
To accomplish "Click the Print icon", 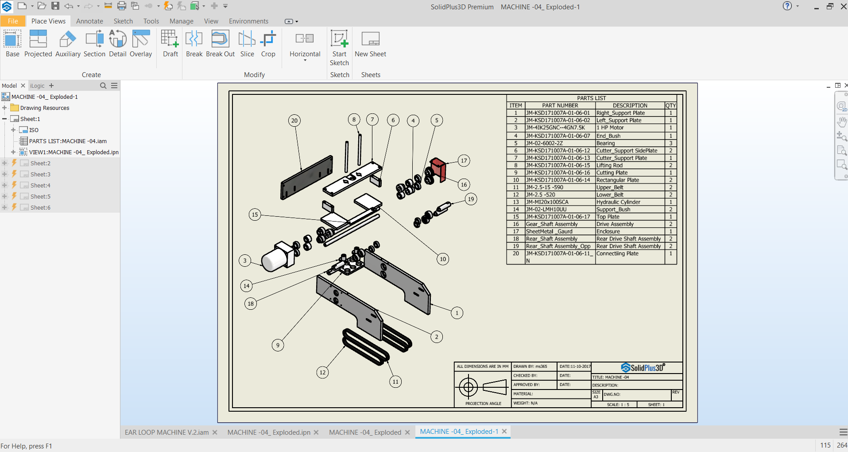I will tap(122, 6).
